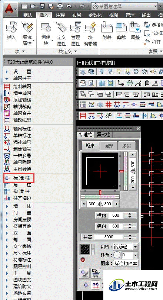The height and width of the screenshot is (300, 163).
Task: Click the Undo arrow icon
Action: coord(69,6)
